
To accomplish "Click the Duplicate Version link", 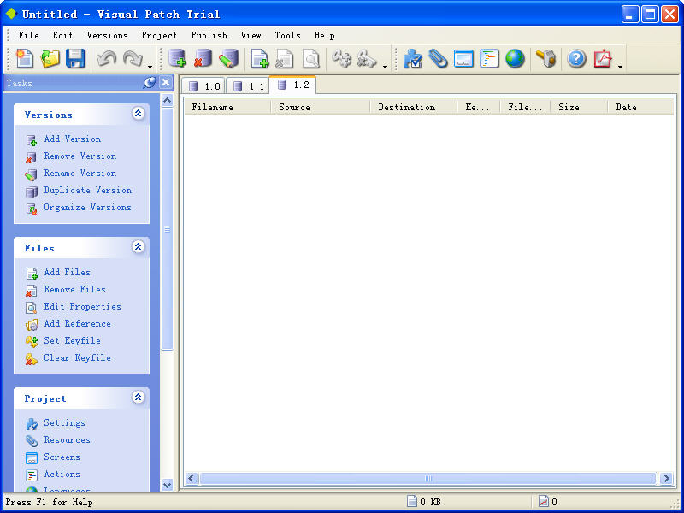I will 87,190.
